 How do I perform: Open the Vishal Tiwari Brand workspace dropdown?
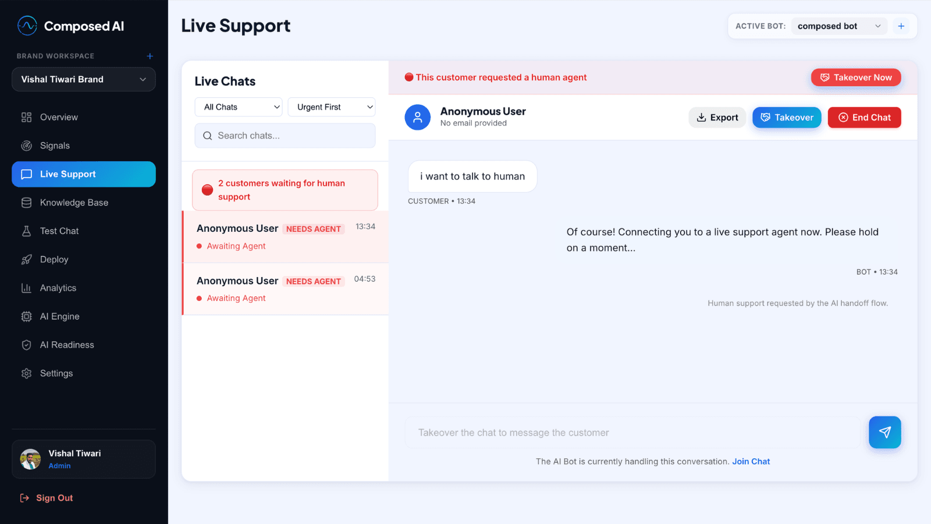tap(84, 79)
